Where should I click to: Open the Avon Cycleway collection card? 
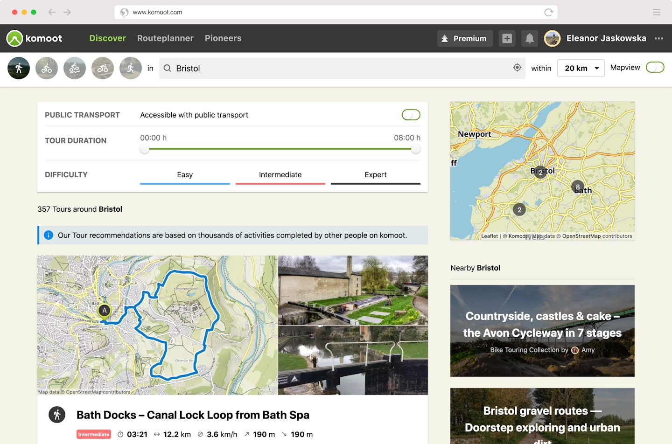point(542,331)
